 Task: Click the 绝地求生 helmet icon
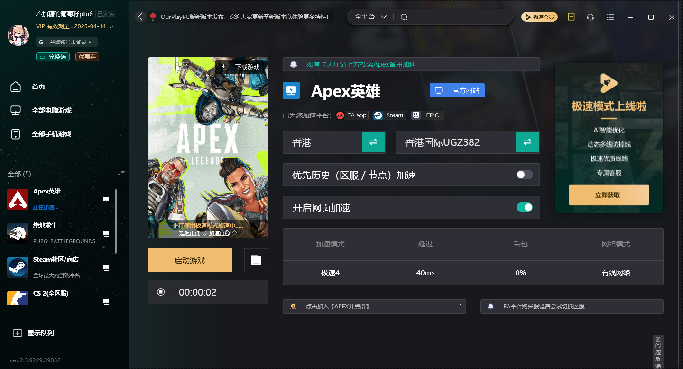coord(18,233)
